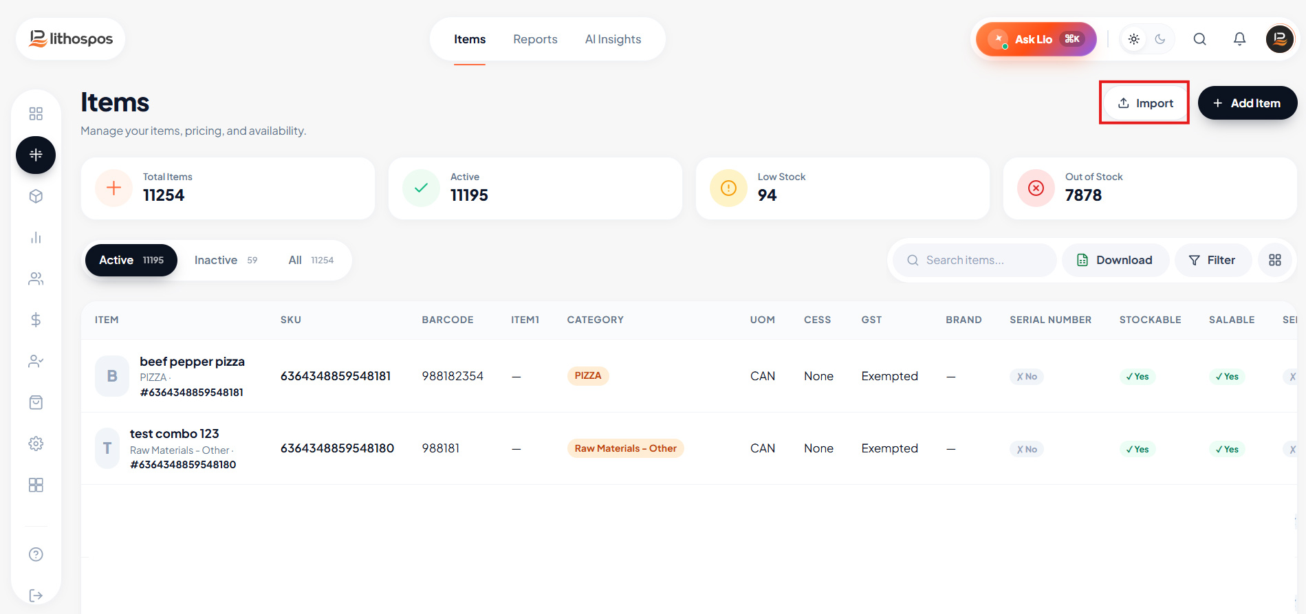Open the user profile avatar menu
1306x614 pixels.
pos(1280,39)
